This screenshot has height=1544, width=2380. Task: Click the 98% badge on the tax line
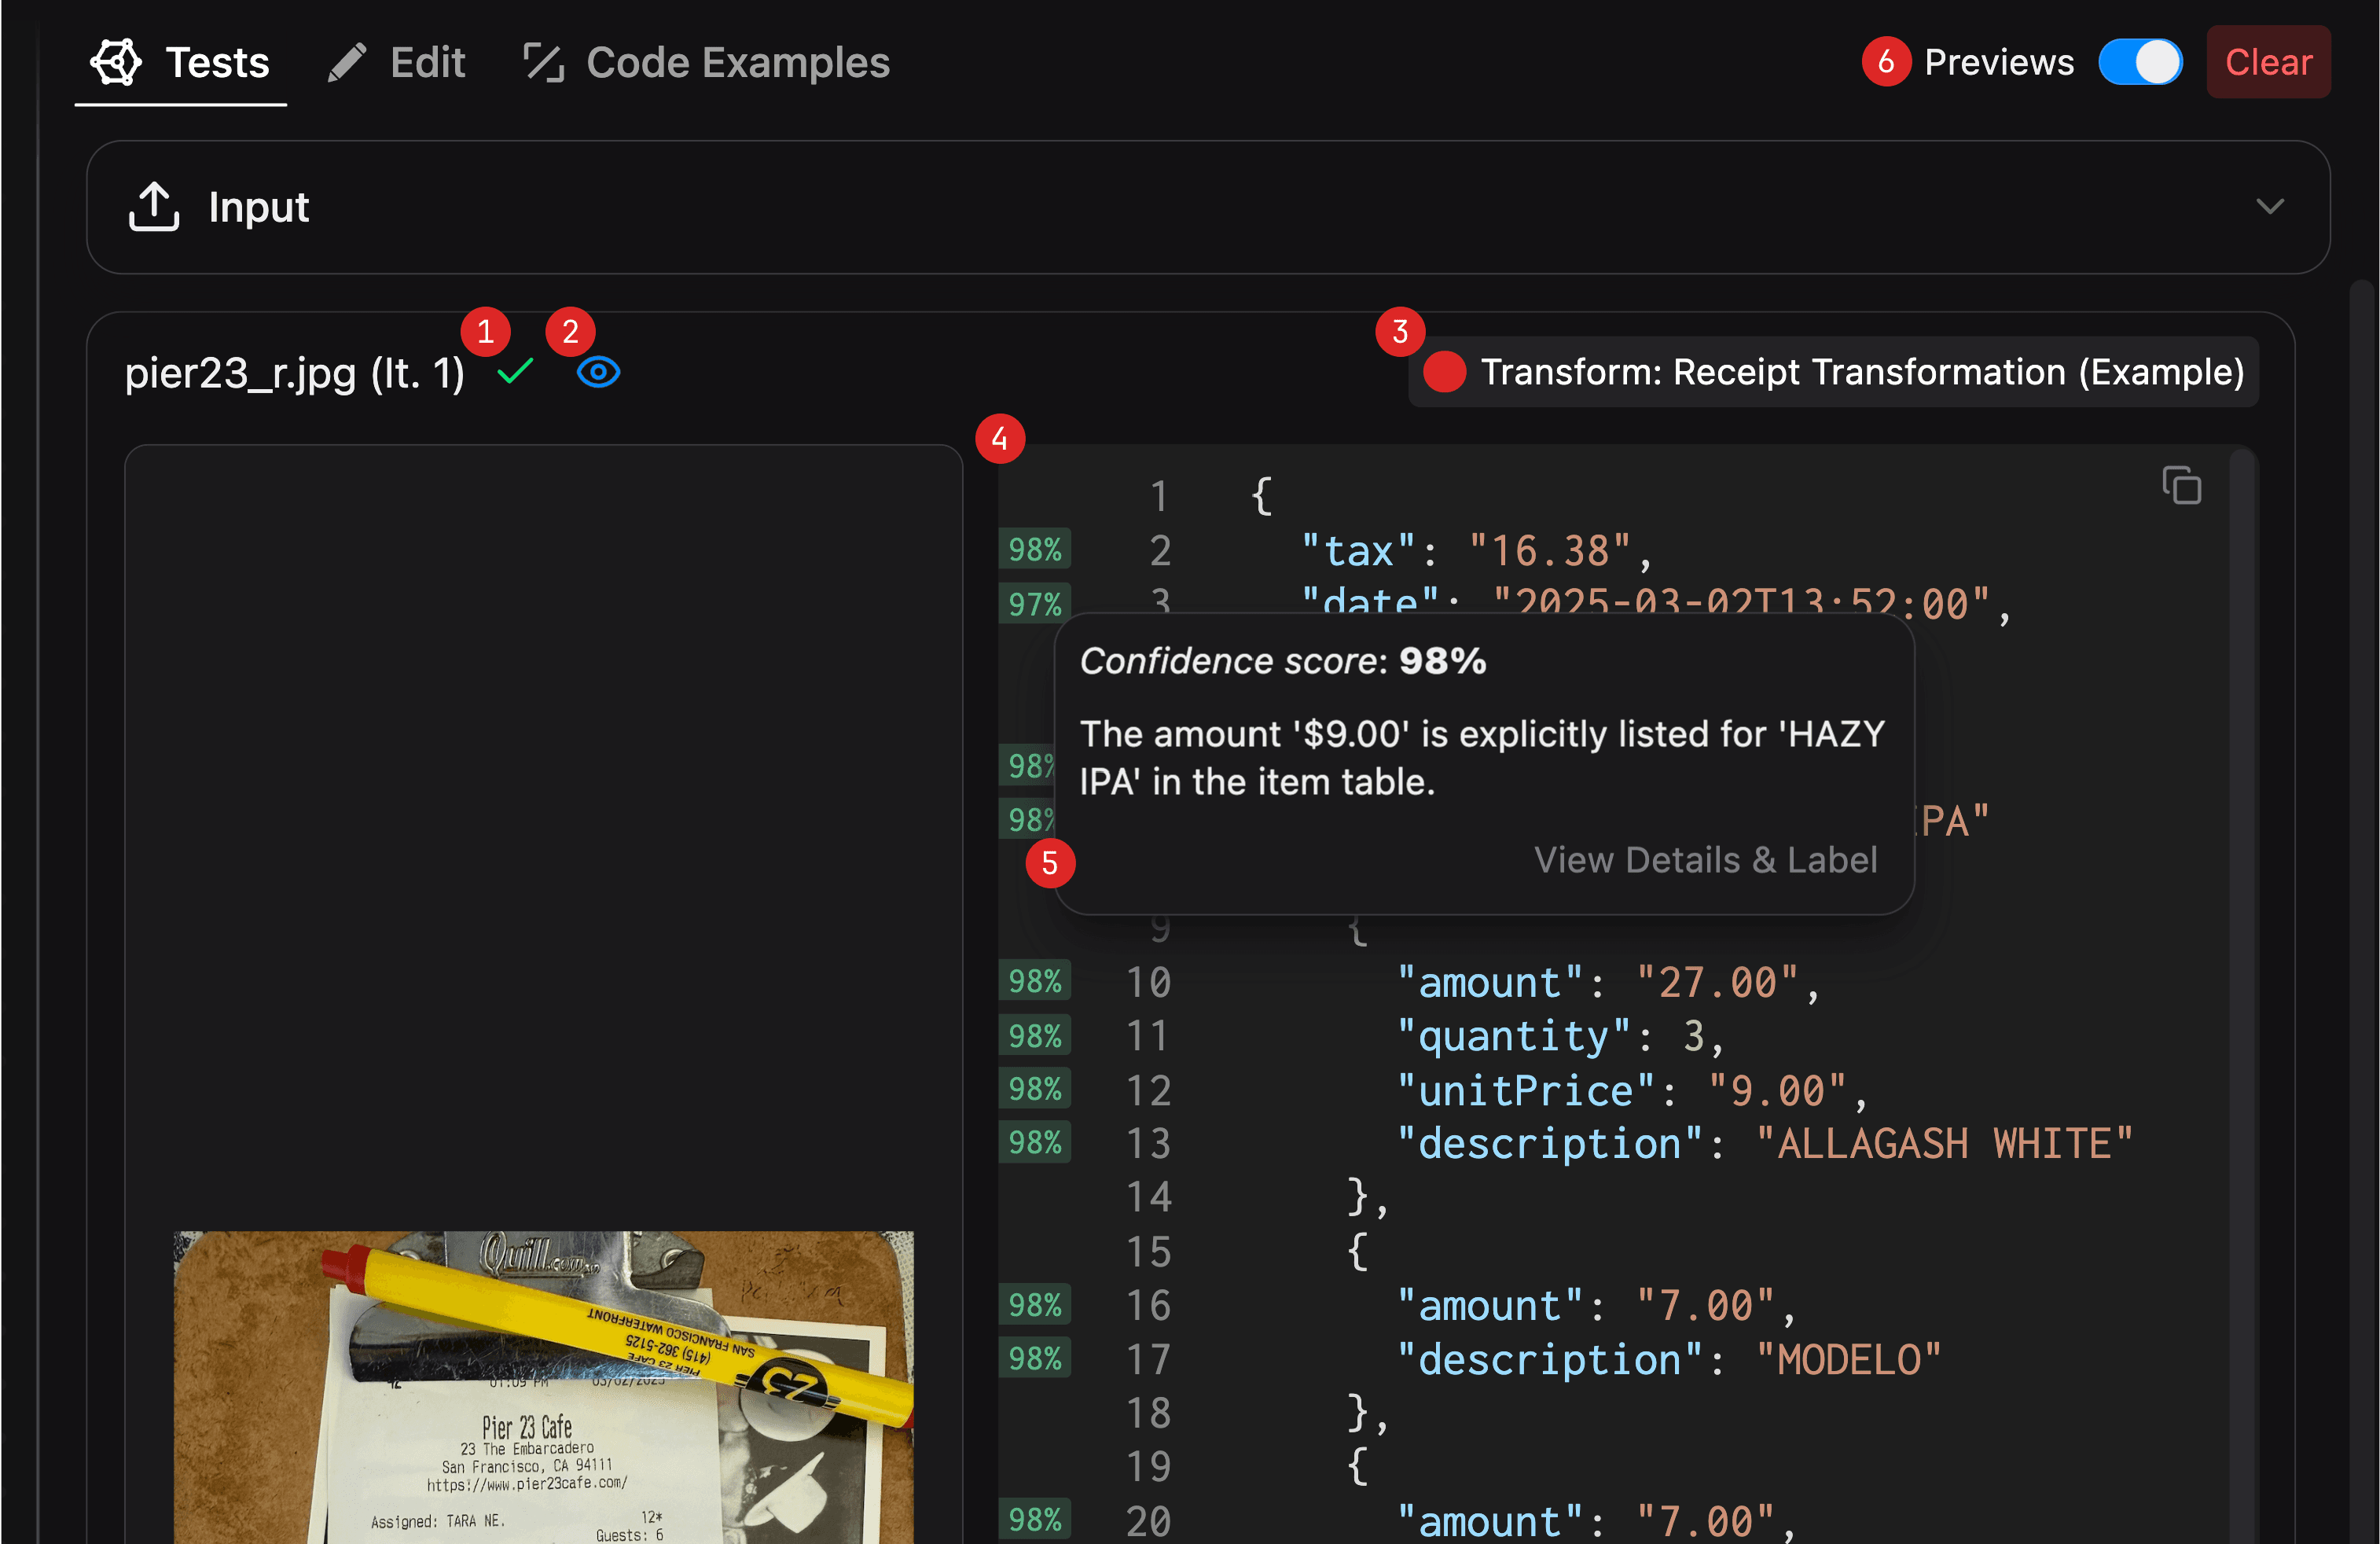click(1034, 549)
